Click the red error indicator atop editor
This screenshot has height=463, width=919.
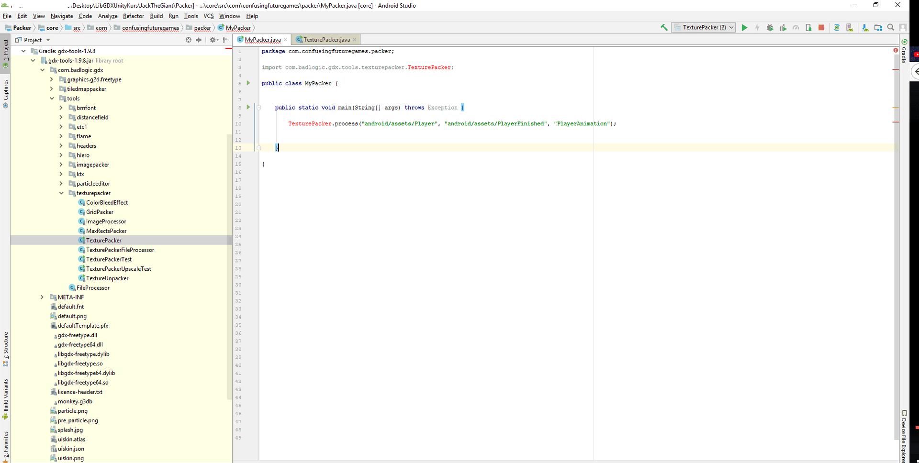point(896,50)
